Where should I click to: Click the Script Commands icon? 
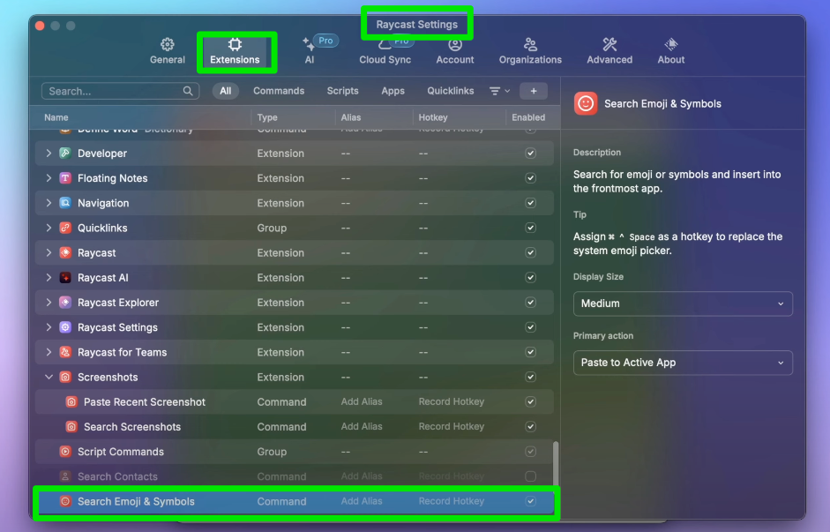tap(65, 452)
